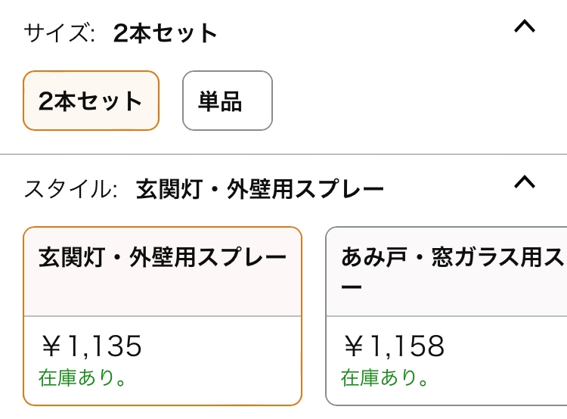Pick the あみ戸・窓ガラス用スプレー style card
Screen dimensions: 567x419
(446, 316)
